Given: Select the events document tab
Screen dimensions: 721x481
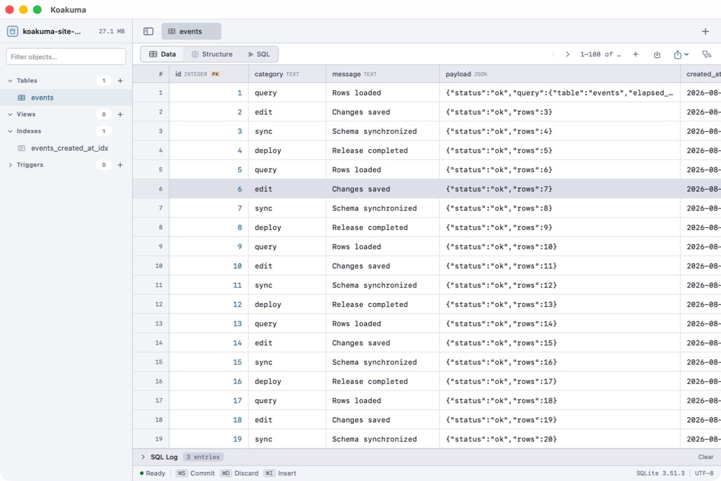Looking at the screenshot, I should coord(192,31).
